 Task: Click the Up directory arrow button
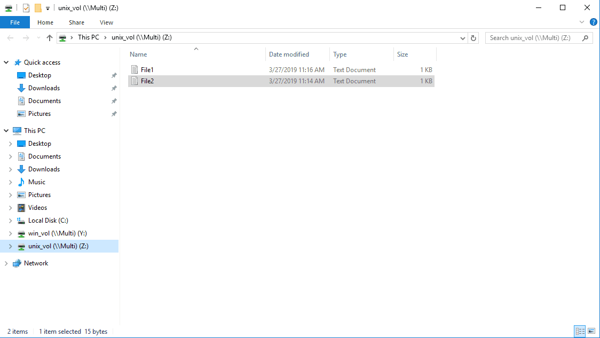point(50,38)
